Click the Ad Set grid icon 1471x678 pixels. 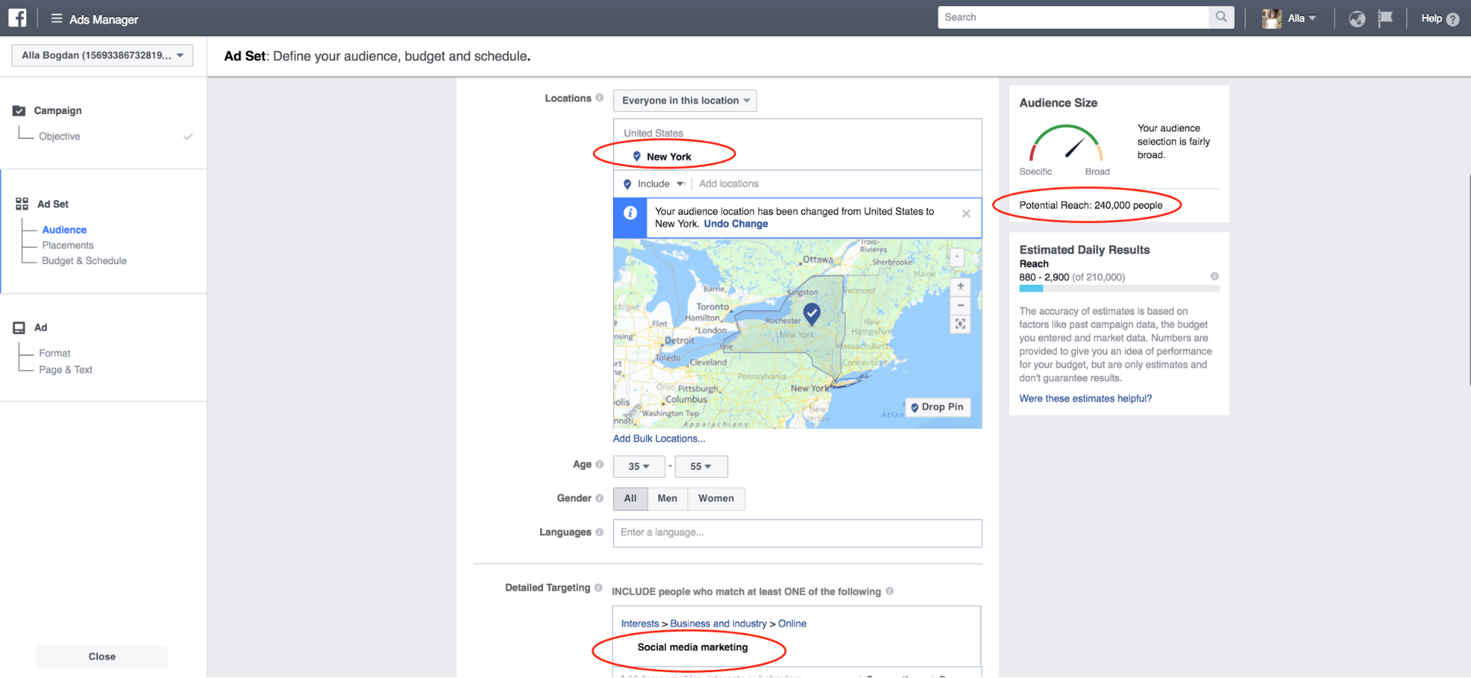pos(22,204)
